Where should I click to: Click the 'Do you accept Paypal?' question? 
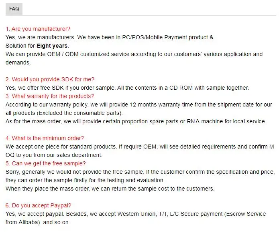pyautogui.click(x=38, y=205)
